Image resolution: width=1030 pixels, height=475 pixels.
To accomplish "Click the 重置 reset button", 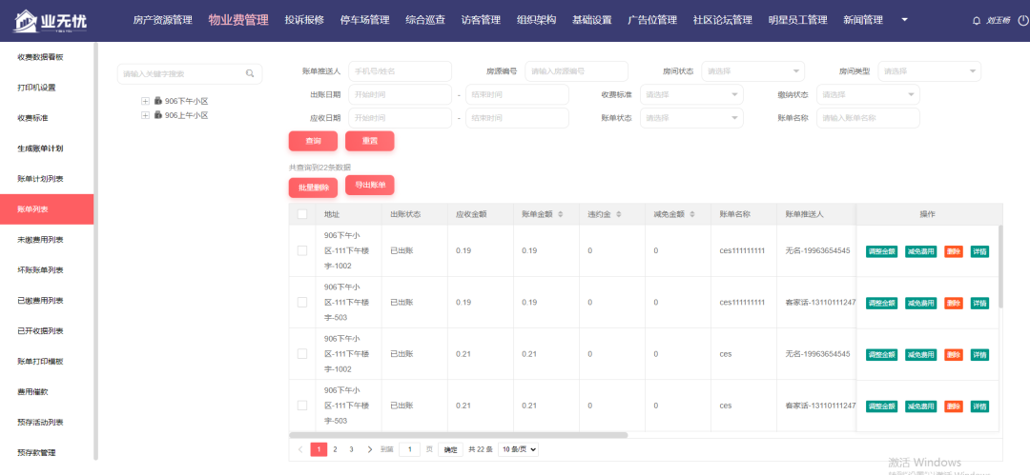I will pyautogui.click(x=370, y=141).
